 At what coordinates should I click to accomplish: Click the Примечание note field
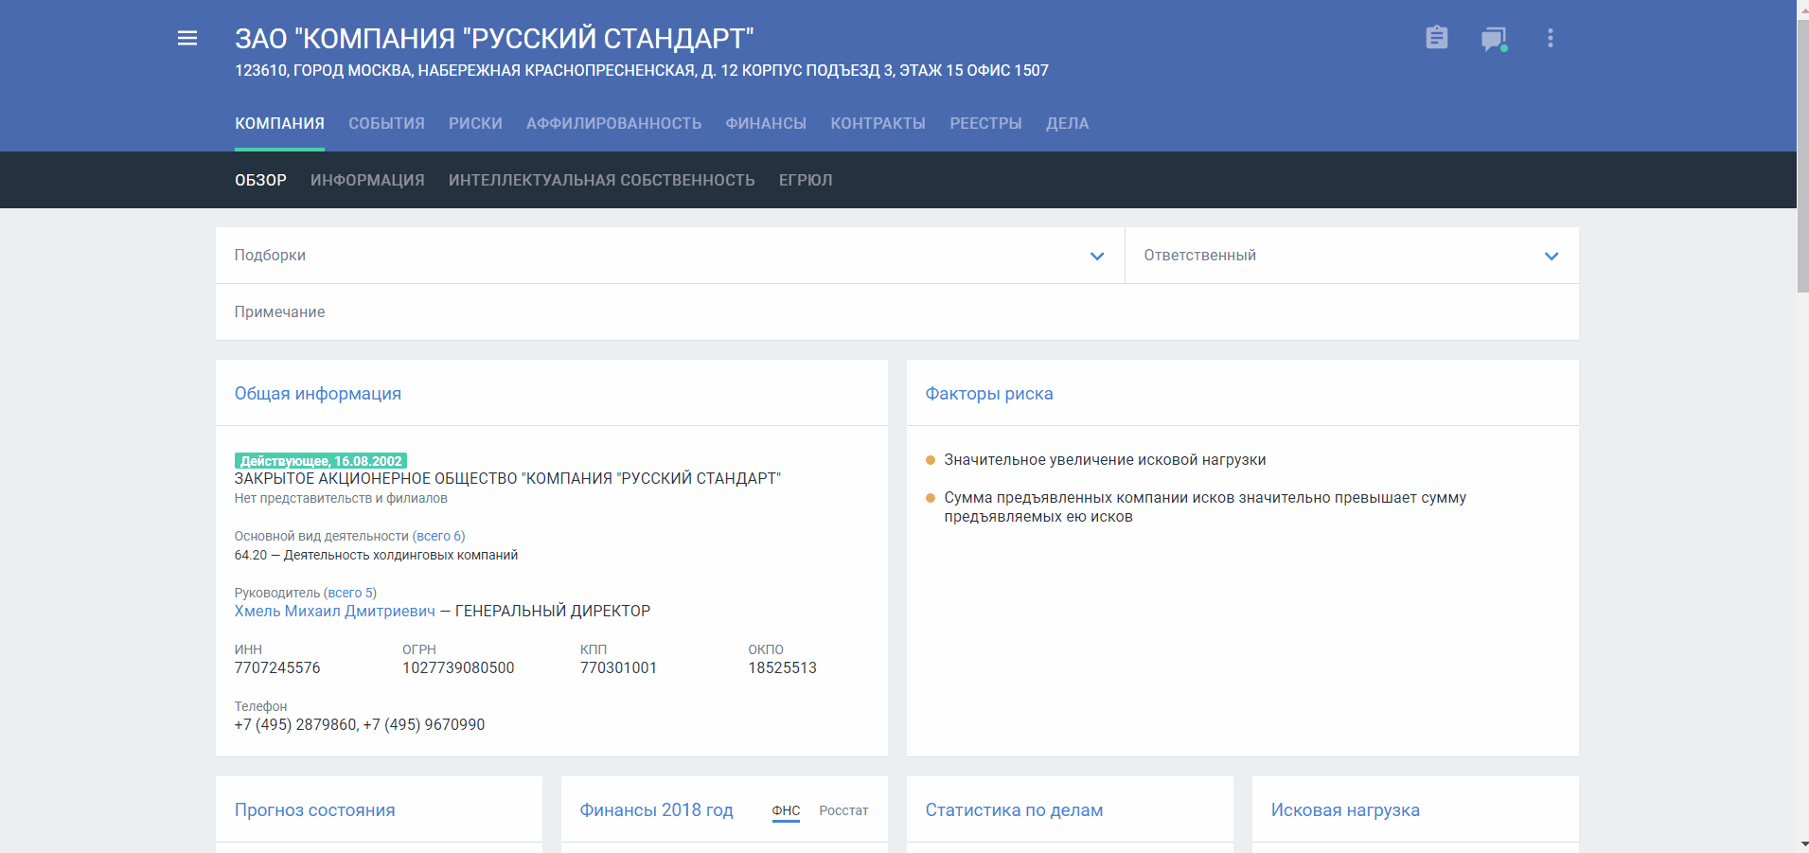click(x=896, y=312)
